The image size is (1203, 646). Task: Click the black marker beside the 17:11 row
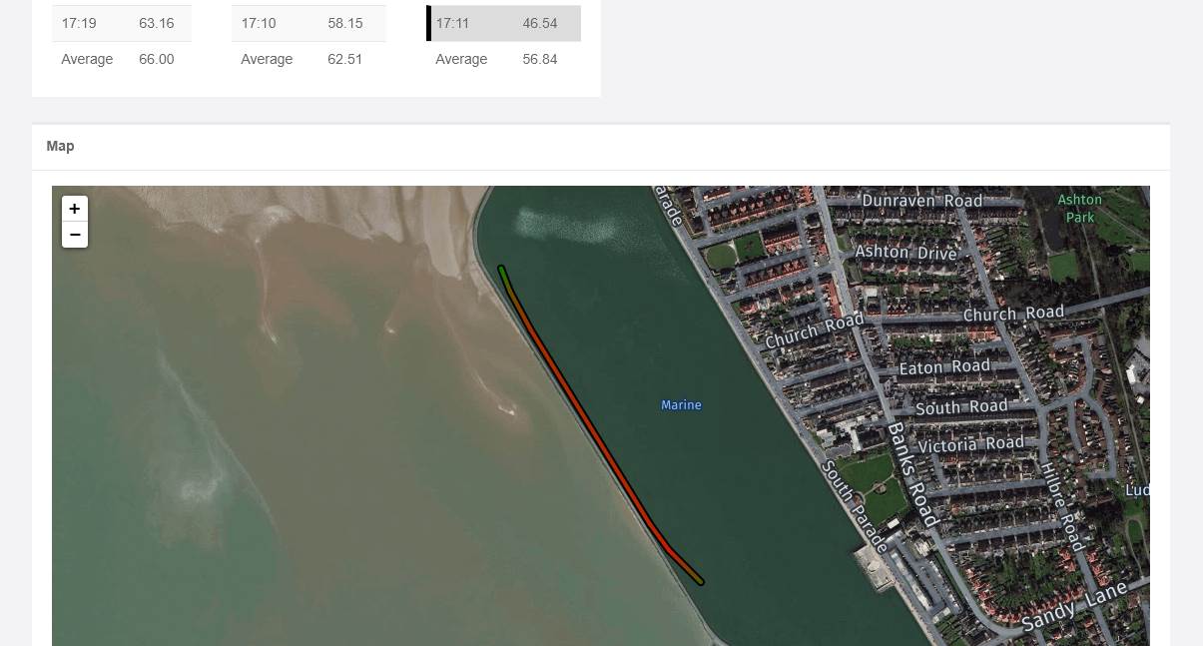tap(429, 23)
